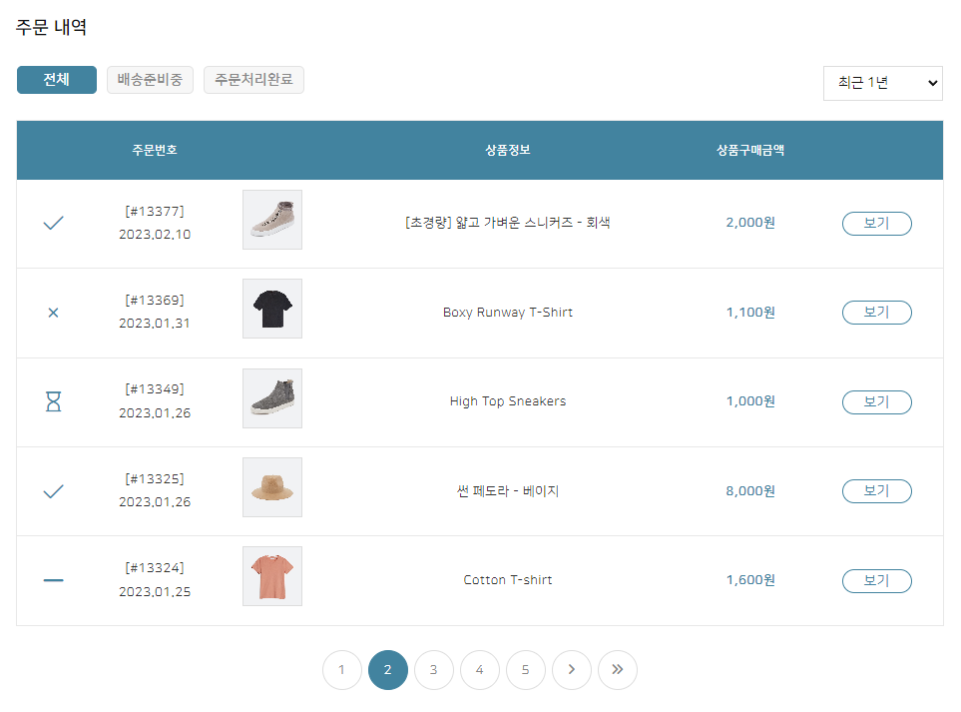Navigate to page 4 in pagination
961x712 pixels.
(480, 670)
